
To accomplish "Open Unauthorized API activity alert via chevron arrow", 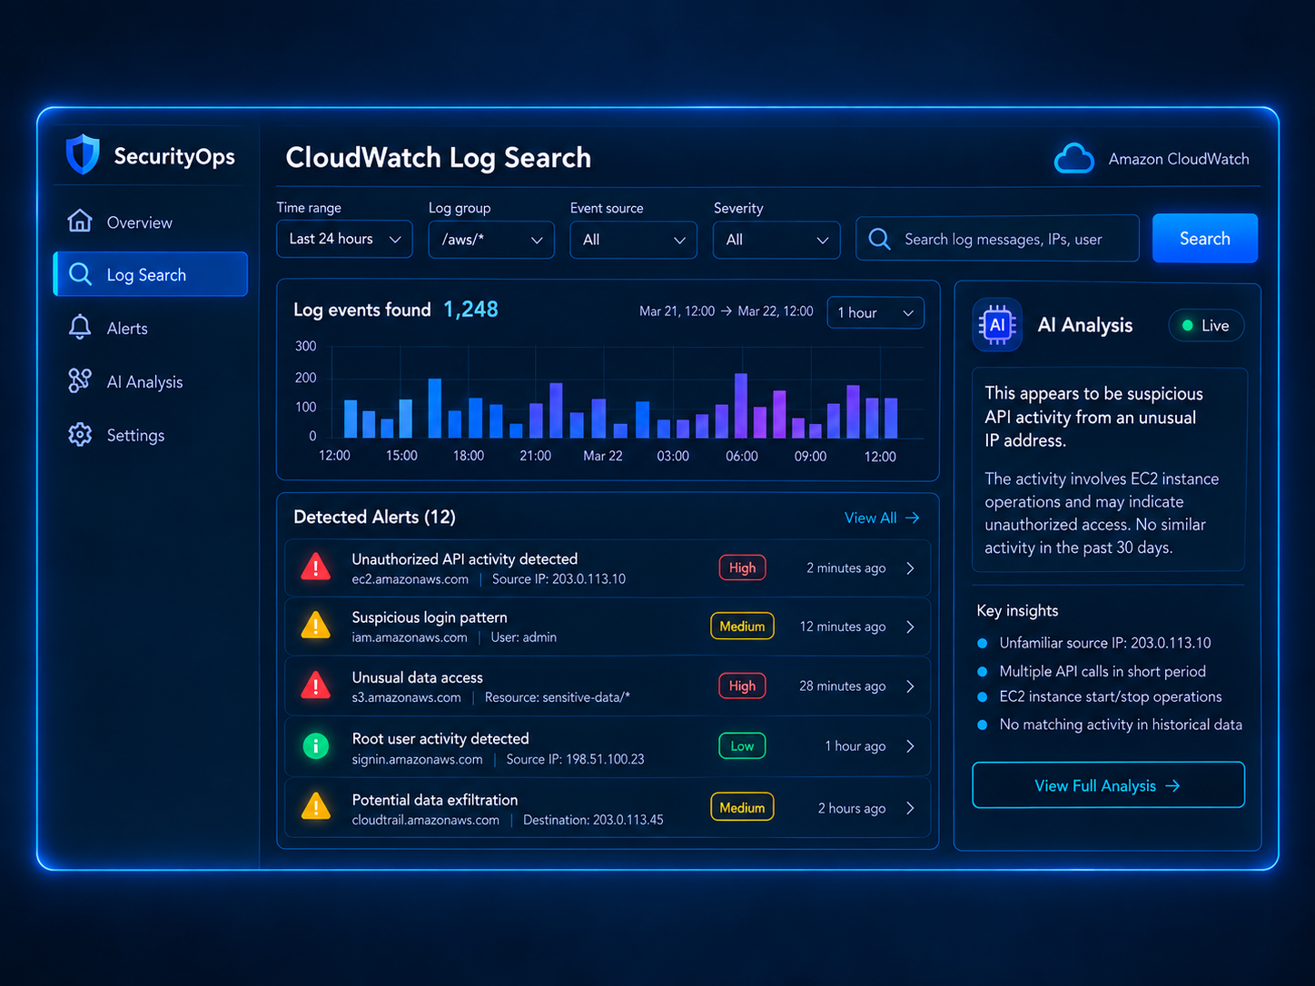I will click(x=910, y=568).
